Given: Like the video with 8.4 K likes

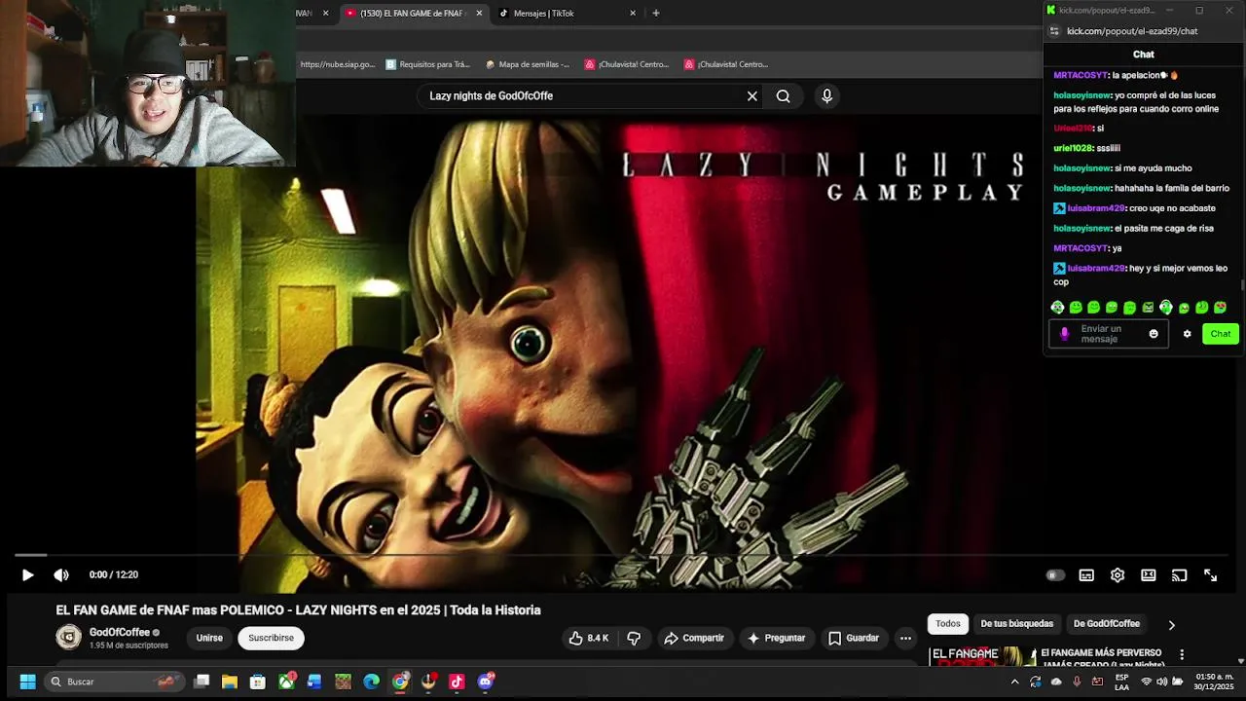Looking at the screenshot, I should 589,639.
